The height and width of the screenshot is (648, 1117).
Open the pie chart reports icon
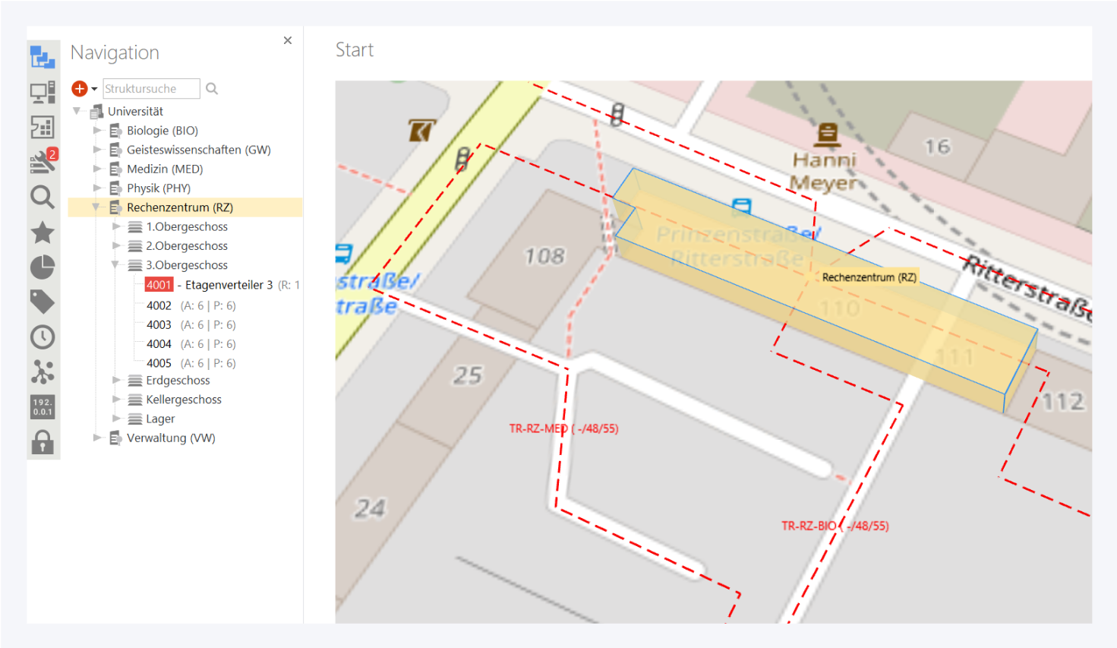pyautogui.click(x=43, y=267)
